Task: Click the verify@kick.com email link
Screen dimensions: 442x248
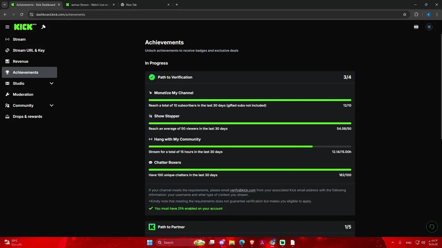Action: (243, 190)
